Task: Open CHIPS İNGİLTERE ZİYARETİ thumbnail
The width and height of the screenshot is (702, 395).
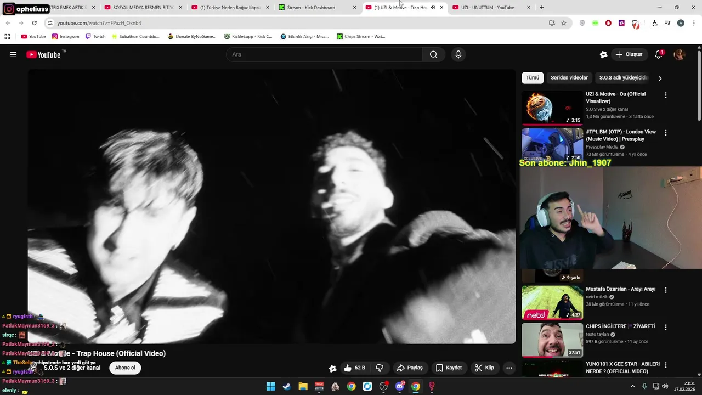Action: point(552,340)
